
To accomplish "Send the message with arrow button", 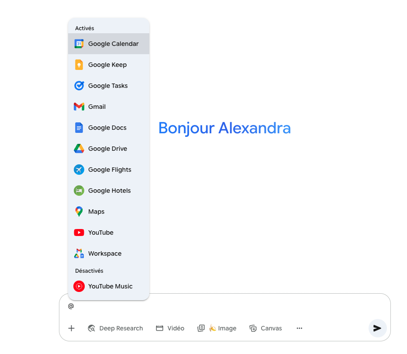I will coord(377,328).
